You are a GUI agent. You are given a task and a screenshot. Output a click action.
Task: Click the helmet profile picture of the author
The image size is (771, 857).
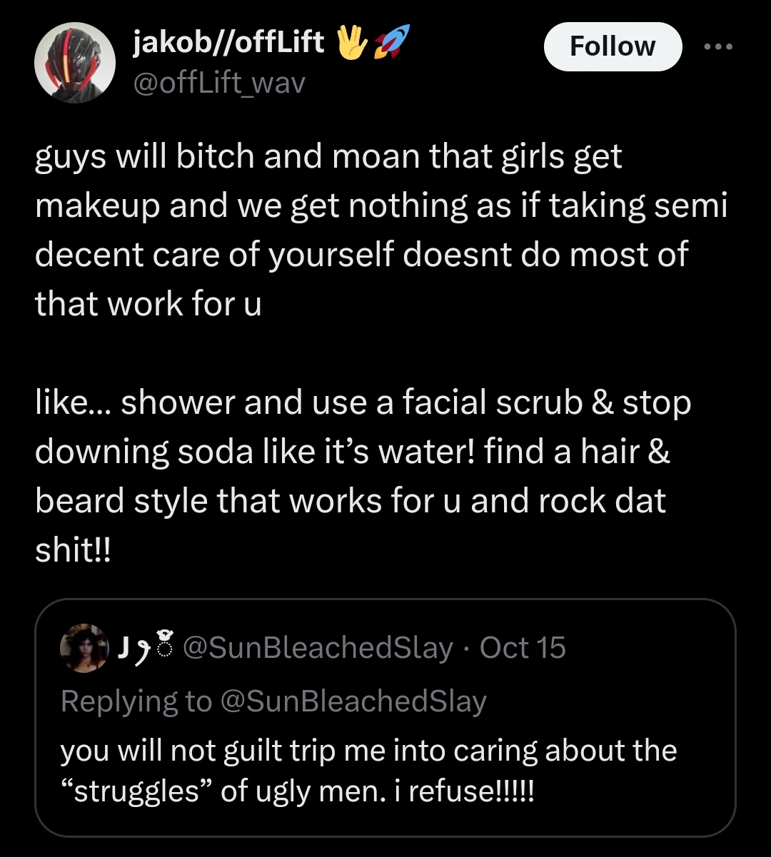coord(75,62)
